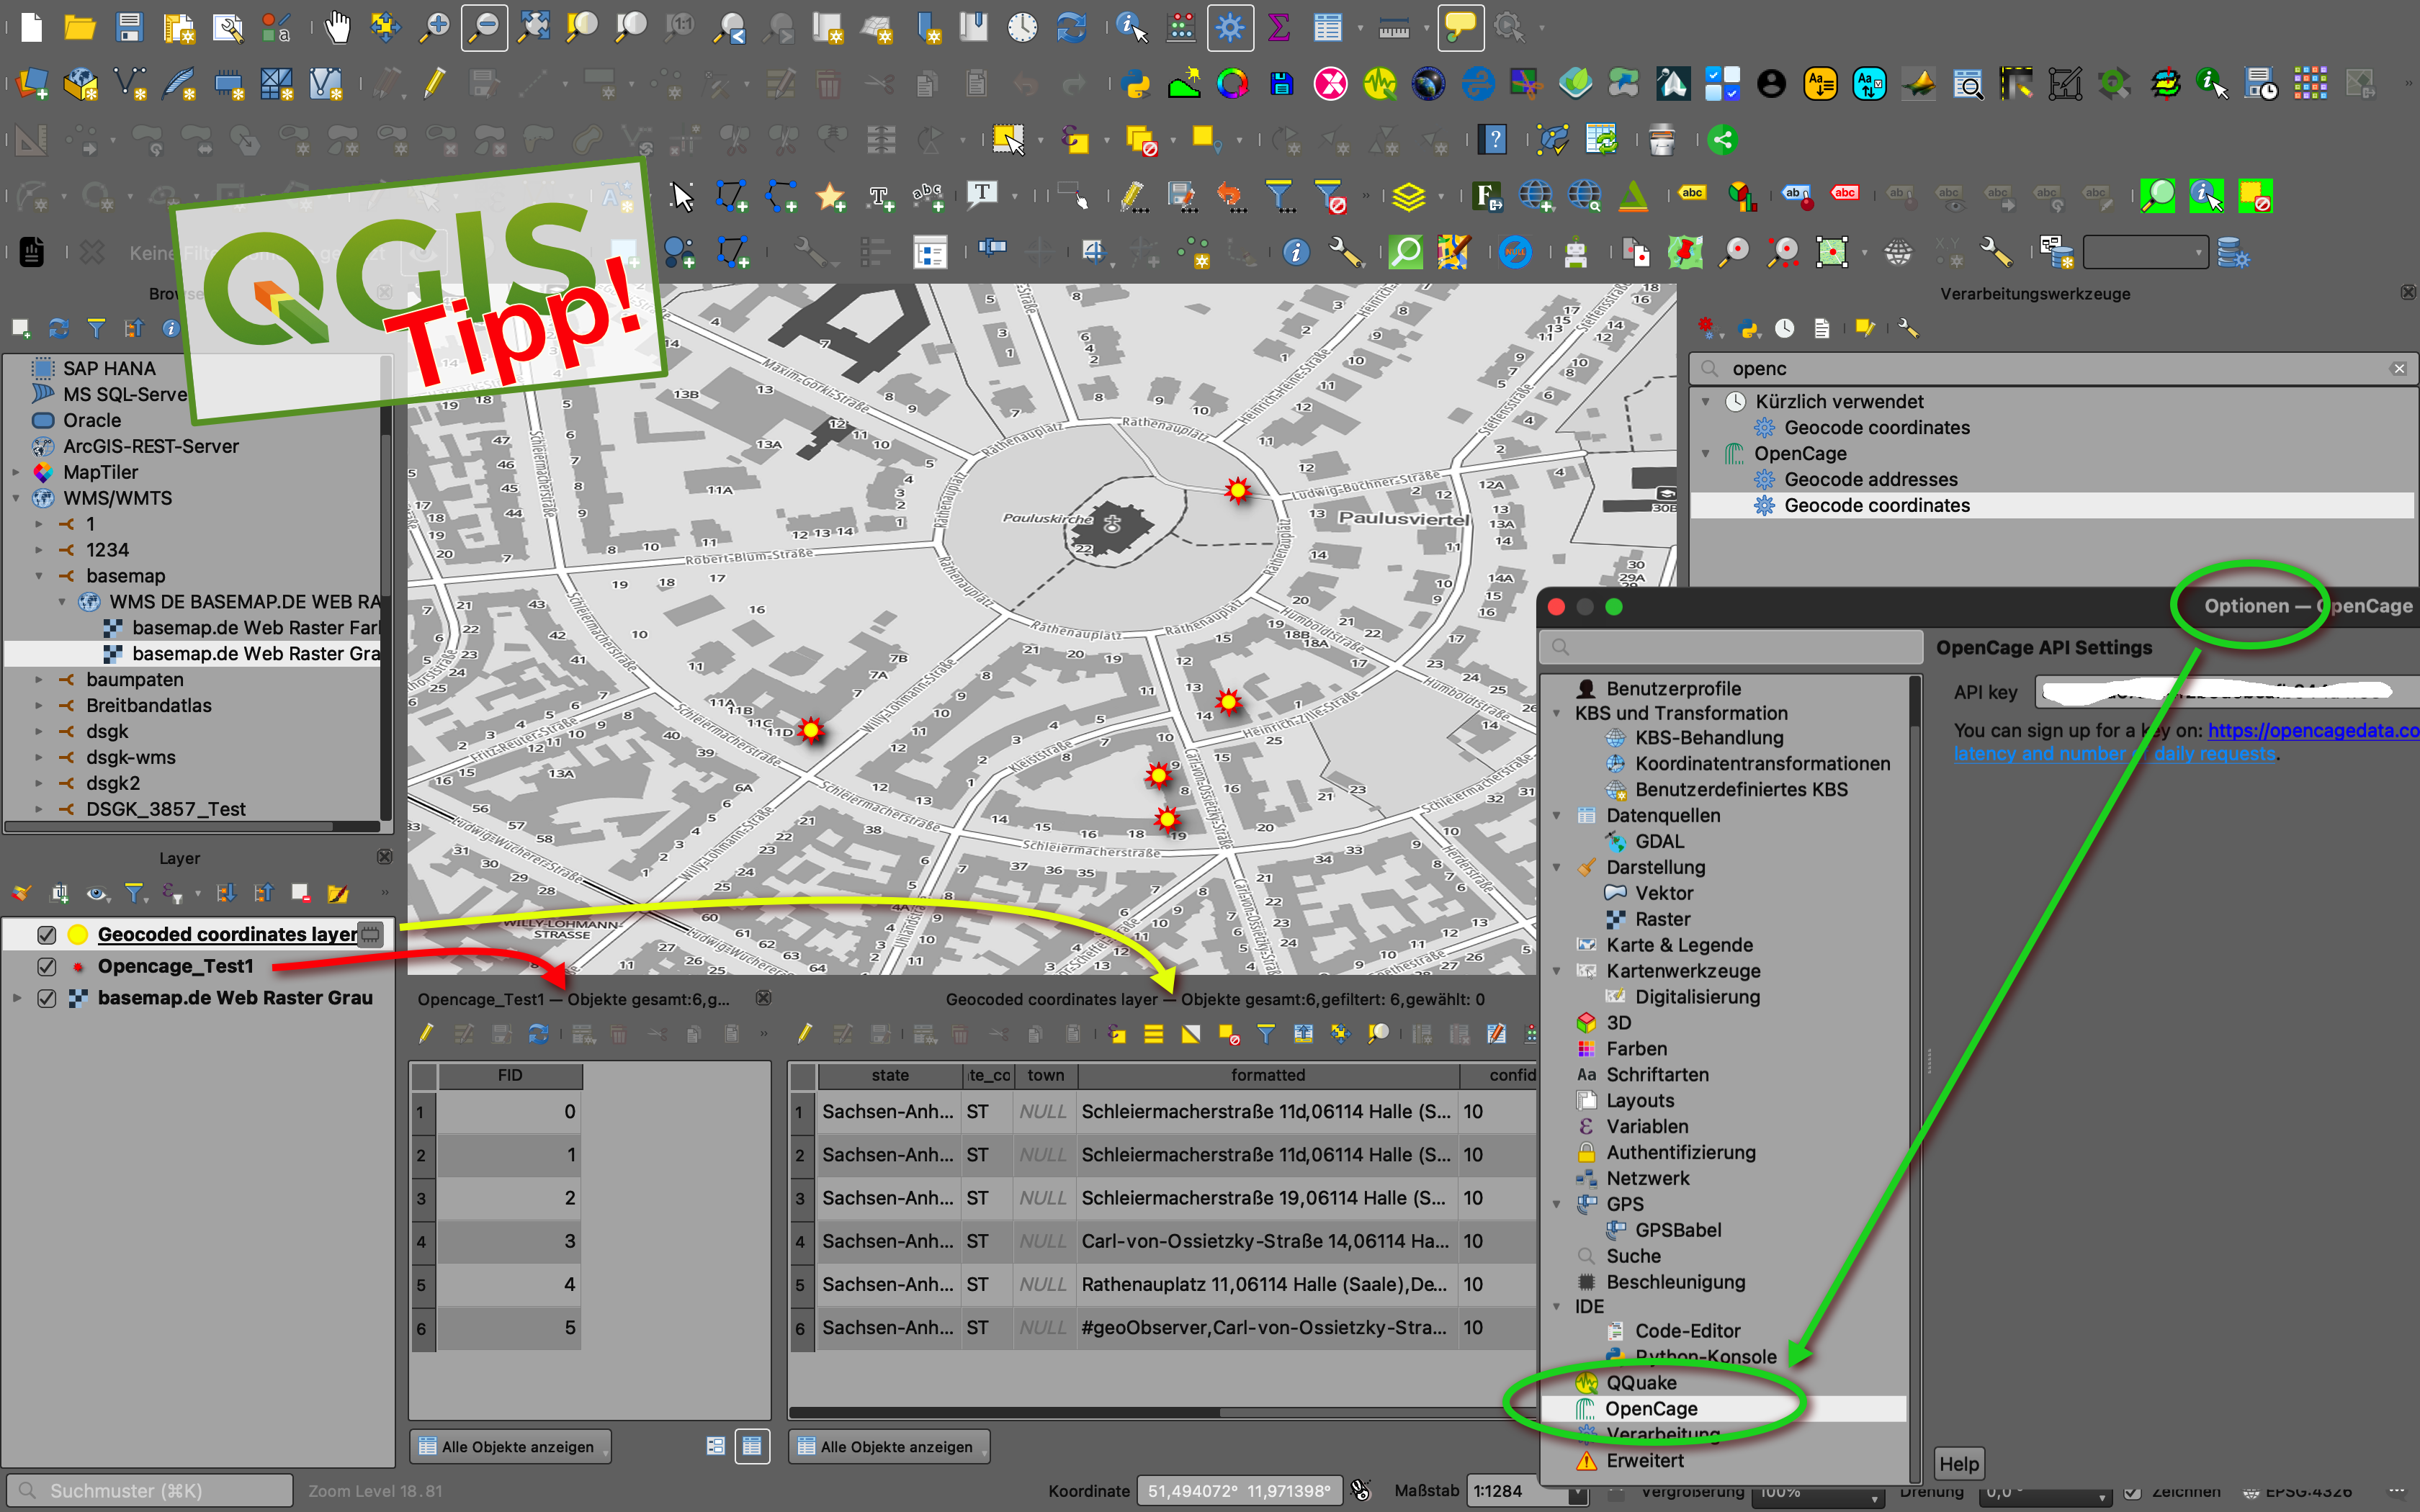Image resolution: width=2420 pixels, height=1512 pixels.
Task: Open project with the yellow folder icon
Action: tap(80, 27)
